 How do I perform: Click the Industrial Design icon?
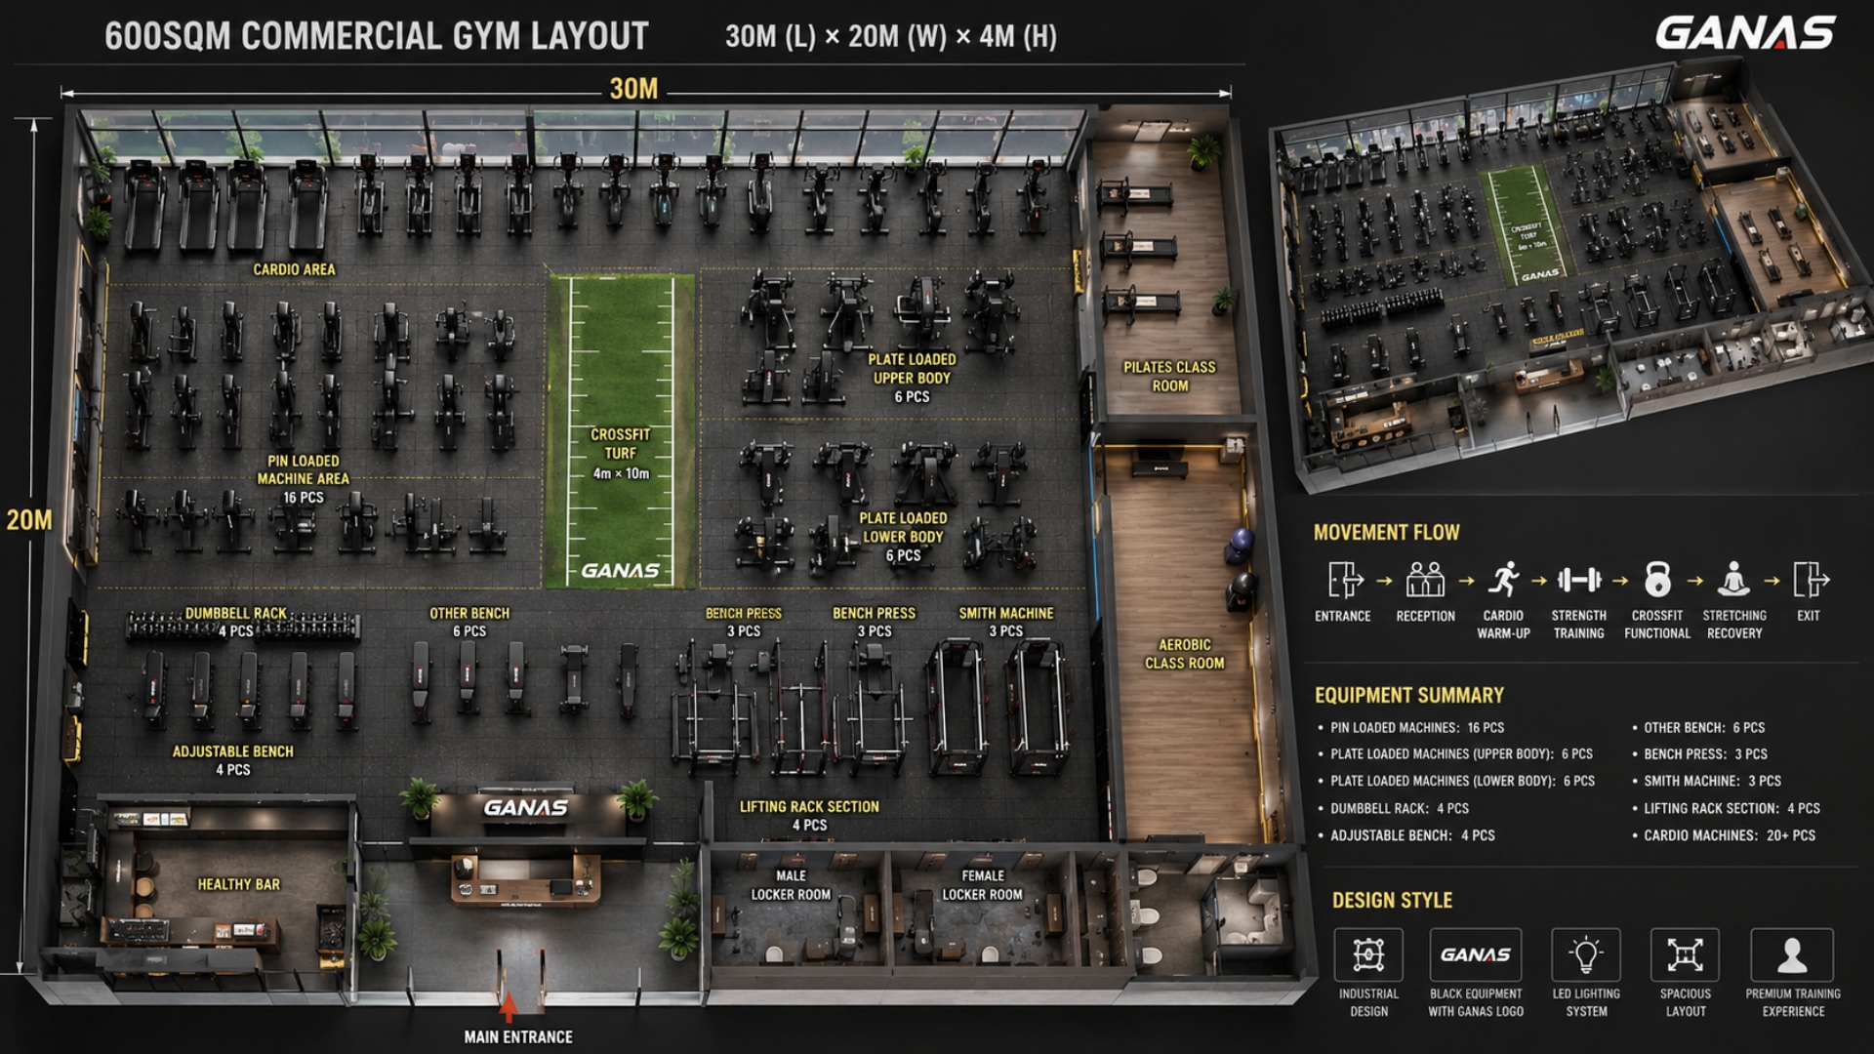pos(1368,954)
